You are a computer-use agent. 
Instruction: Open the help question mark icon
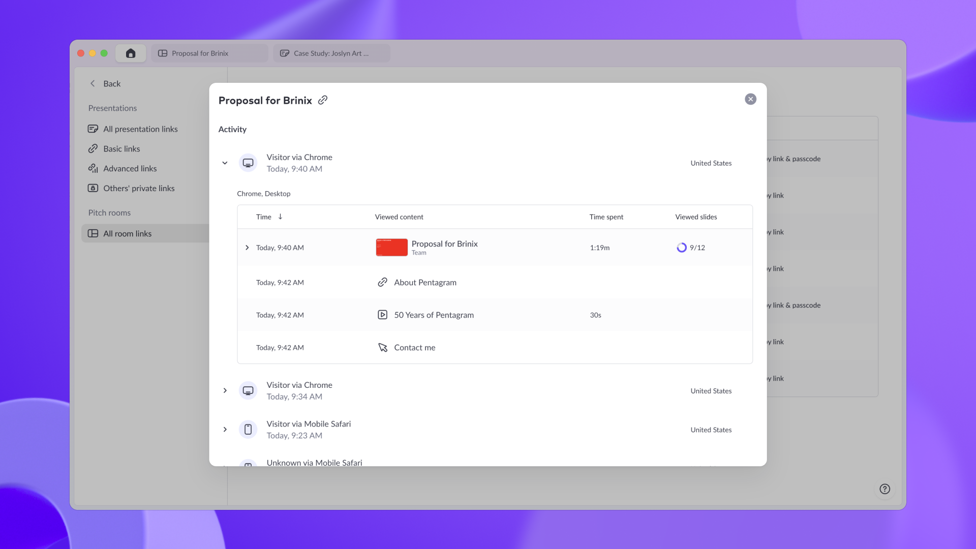884,489
